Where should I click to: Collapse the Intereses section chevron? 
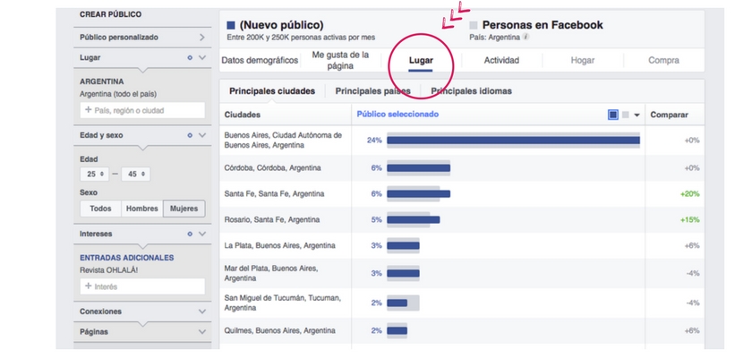(x=202, y=234)
